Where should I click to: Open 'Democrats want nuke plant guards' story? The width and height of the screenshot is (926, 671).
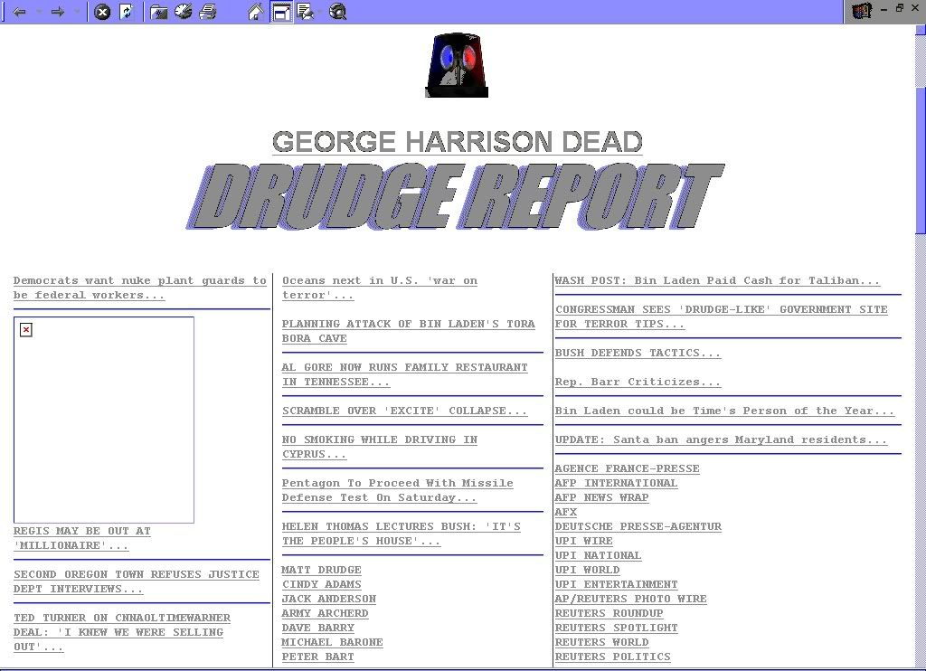pyautogui.click(x=140, y=288)
